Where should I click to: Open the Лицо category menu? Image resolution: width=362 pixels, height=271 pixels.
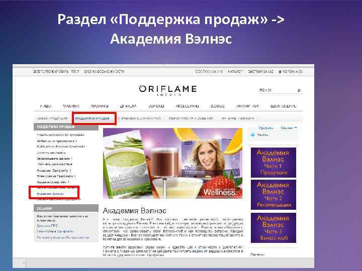point(46,106)
